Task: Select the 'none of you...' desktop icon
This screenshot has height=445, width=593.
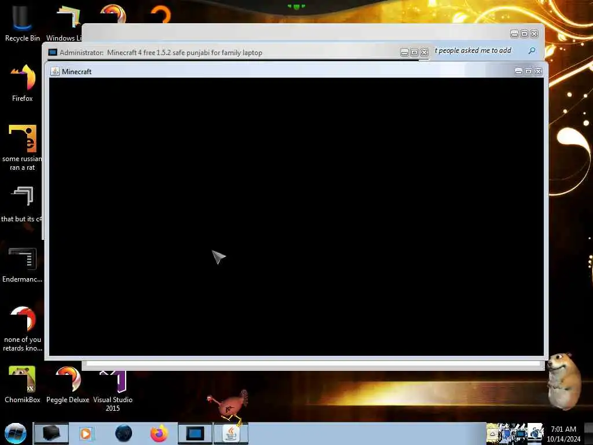Action: (23, 329)
